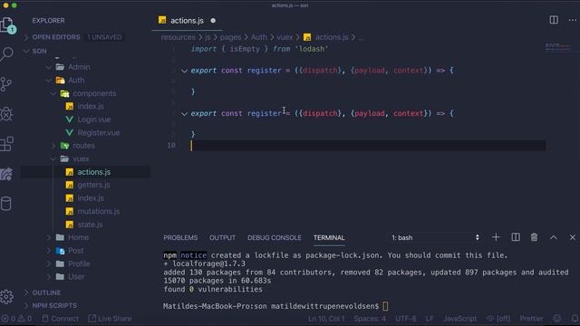This screenshot has height=326, width=580.
Task: Open the Live Share activity bar icon
Action: coord(6,174)
